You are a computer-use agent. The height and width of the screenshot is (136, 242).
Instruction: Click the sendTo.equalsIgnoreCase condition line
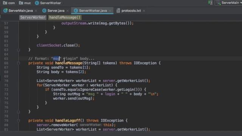pos(96,90)
